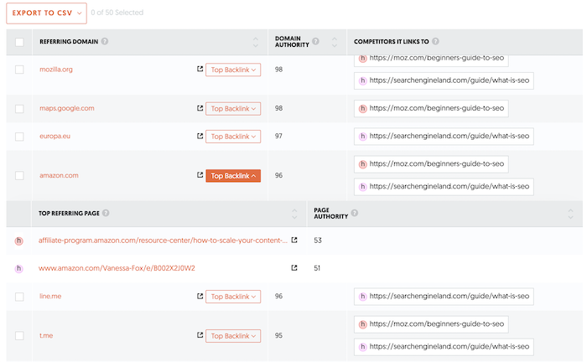Screen dimensions: 587x362
Task: Click searchengineland URL chip in mozilla.org row
Action: [444, 80]
